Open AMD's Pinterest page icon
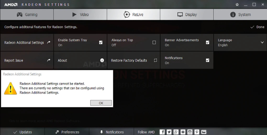Viewport: 267px width, 135px height. click(x=197, y=132)
